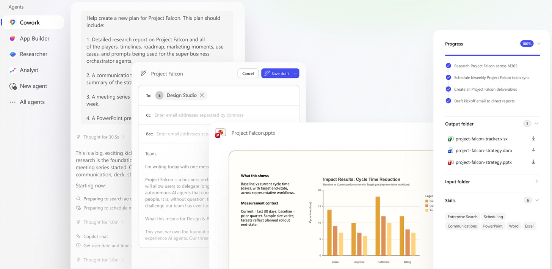Click the Word icon of strategy.docx
The image size is (552, 269).
click(x=450, y=151)
